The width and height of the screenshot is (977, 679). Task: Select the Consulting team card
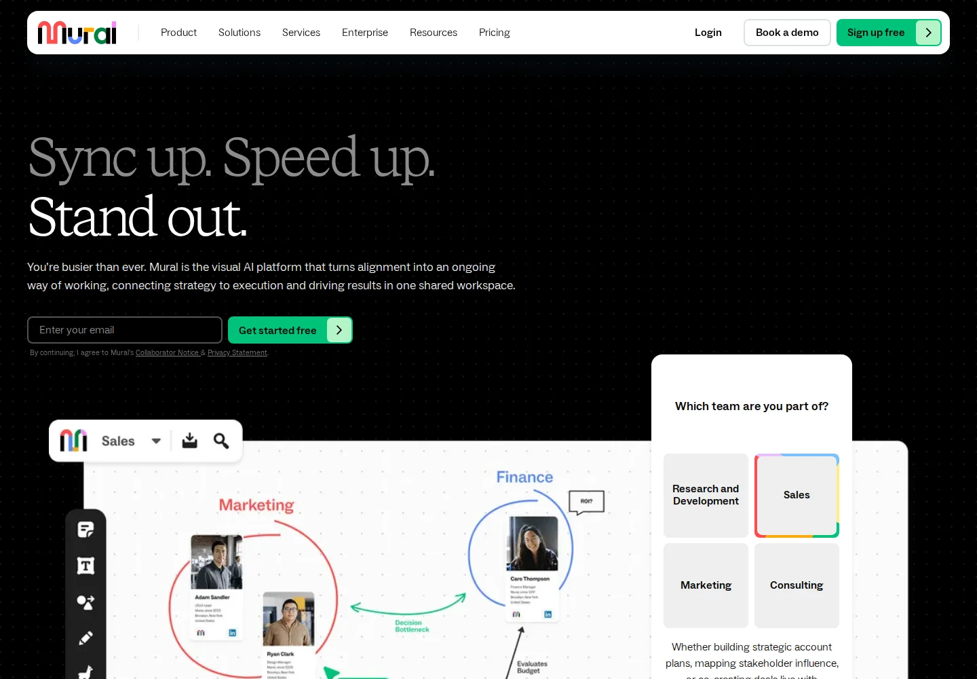pos(797,585)
